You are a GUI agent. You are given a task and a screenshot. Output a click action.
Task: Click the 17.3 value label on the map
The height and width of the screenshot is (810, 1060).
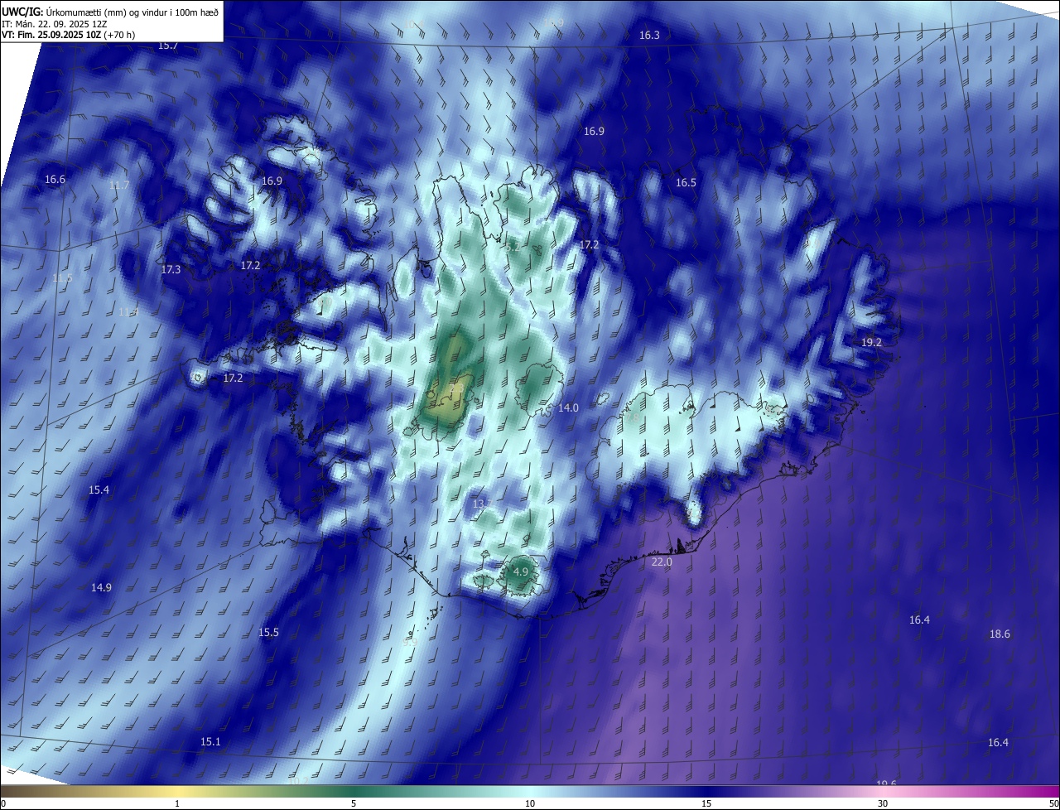point(171,270)
